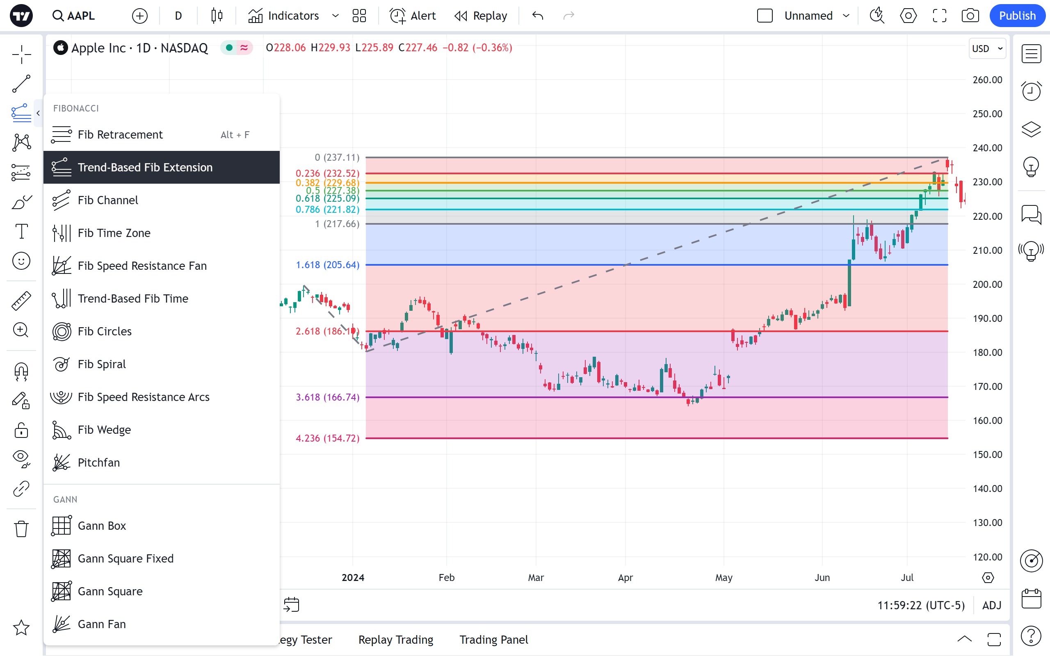The width and height of the screenshot is (1050, 656).
Task: Click the Measure ruler tool
Action: tap(21, 301)
